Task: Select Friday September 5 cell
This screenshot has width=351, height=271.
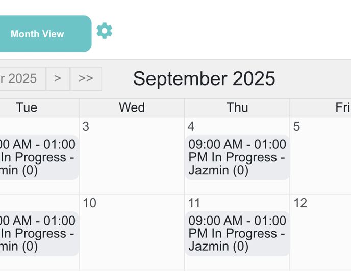Action: [320, 155]
